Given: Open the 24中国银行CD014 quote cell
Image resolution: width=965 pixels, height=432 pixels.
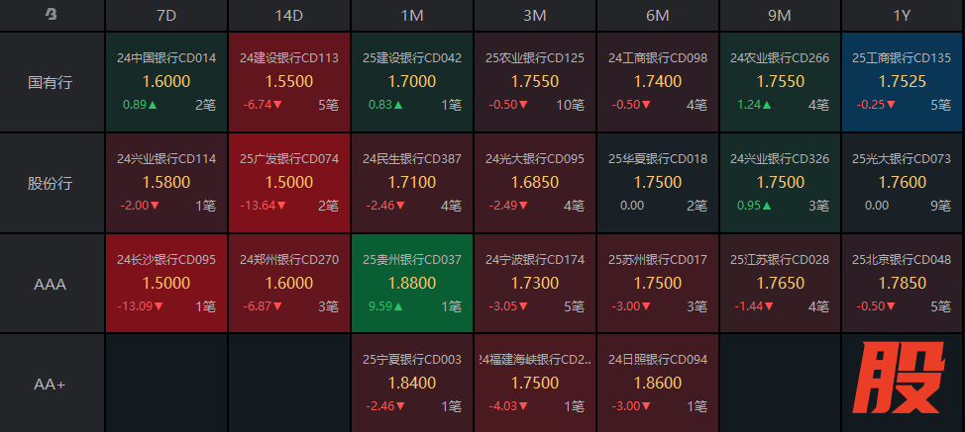Looking at the screenshot, I should point(166,82).
